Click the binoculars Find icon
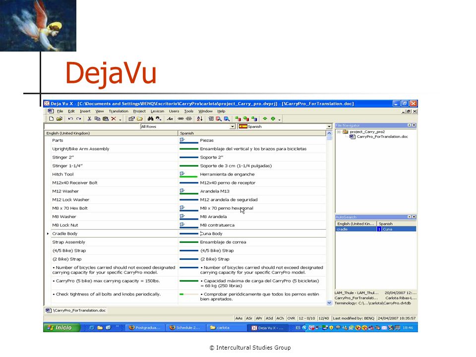476x357 pixels. [x=151, y=119]
